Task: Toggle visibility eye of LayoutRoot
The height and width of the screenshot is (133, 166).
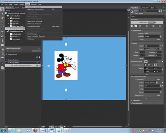Action: [x=37, y=63]
